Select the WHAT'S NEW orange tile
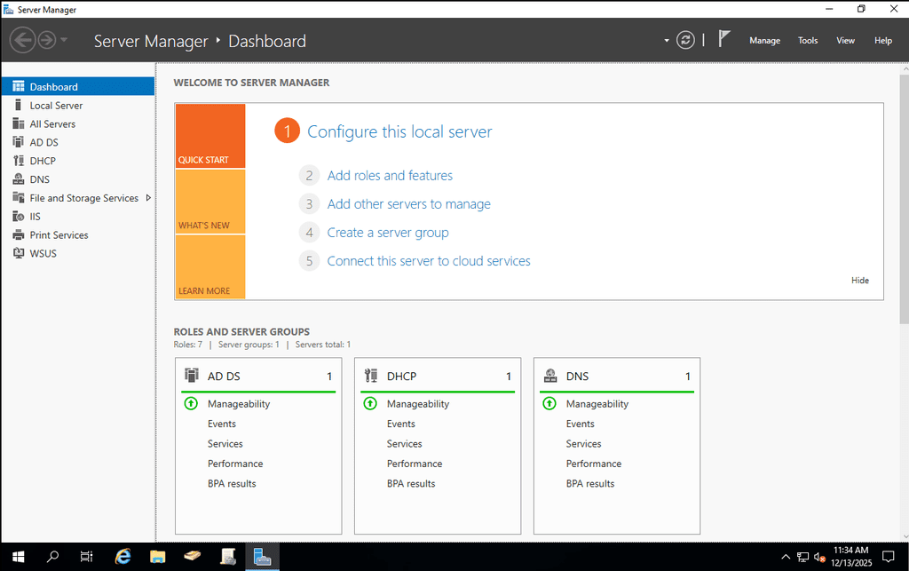 click(x=209, y=202)
